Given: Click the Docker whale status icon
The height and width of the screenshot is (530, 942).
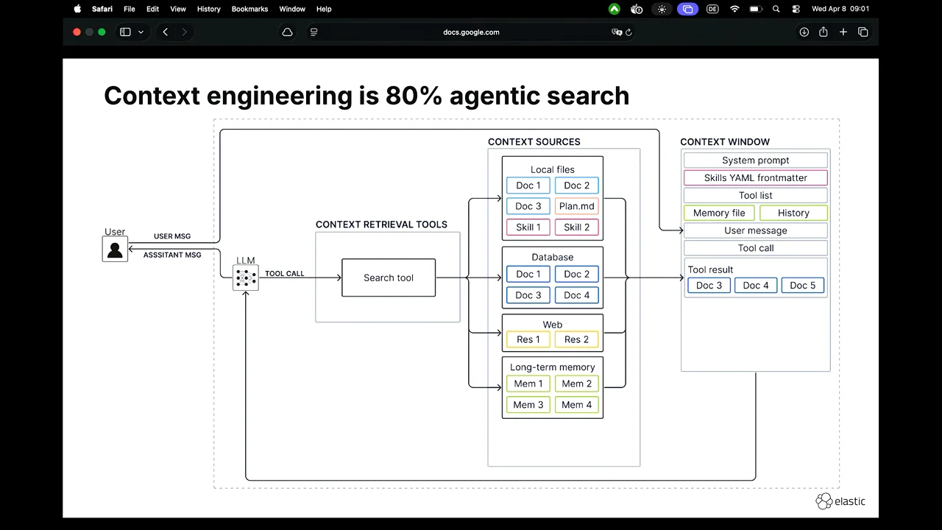Looking at the screenshot, I should [x=637, y=9].
